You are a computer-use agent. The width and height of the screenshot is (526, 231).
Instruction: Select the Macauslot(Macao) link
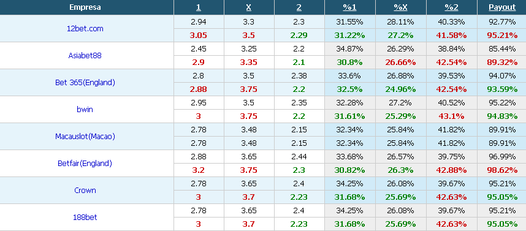[x=85, y=137]
